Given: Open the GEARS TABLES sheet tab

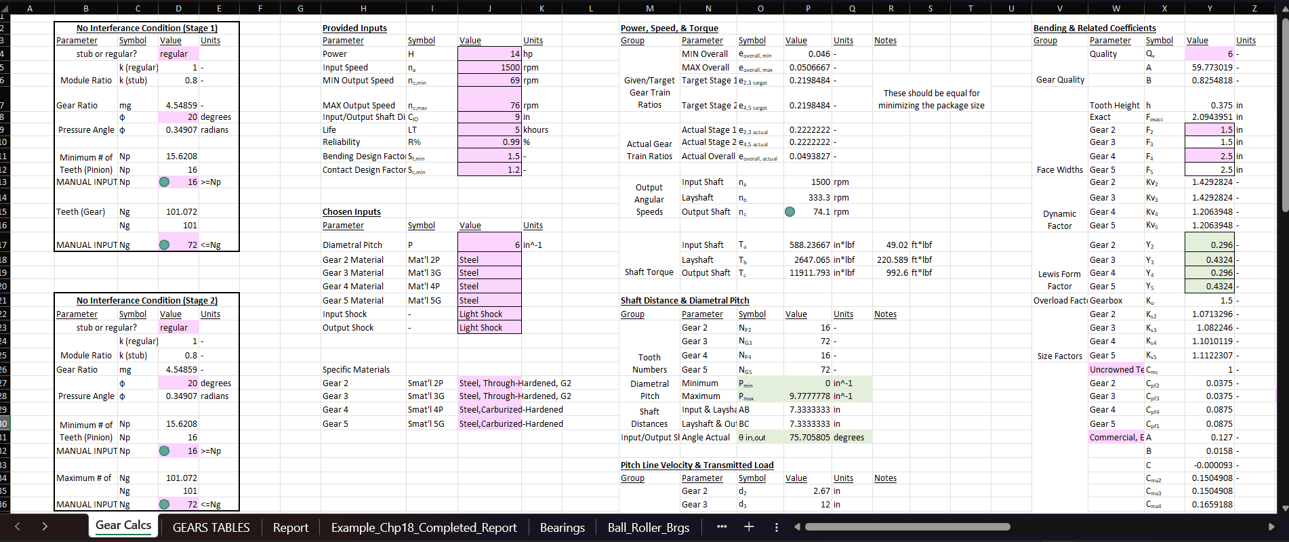Looking at the screenshot, I should (x=211, y=528).
